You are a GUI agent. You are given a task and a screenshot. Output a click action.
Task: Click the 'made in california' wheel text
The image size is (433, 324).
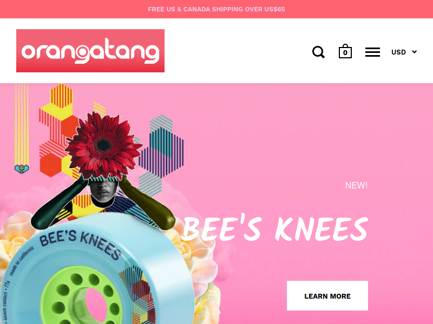tap(22, 261)
